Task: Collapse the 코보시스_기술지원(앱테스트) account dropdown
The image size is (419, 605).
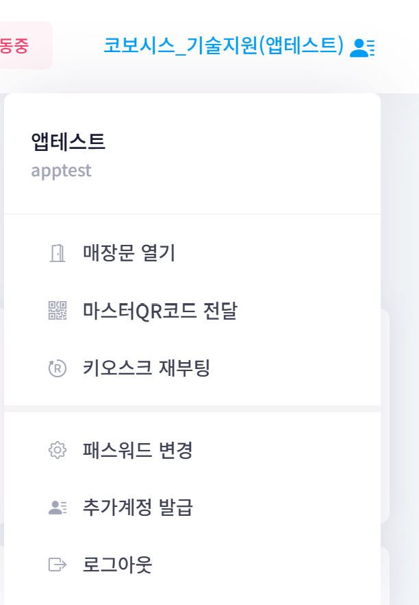Action: click(x=223, y=45)
